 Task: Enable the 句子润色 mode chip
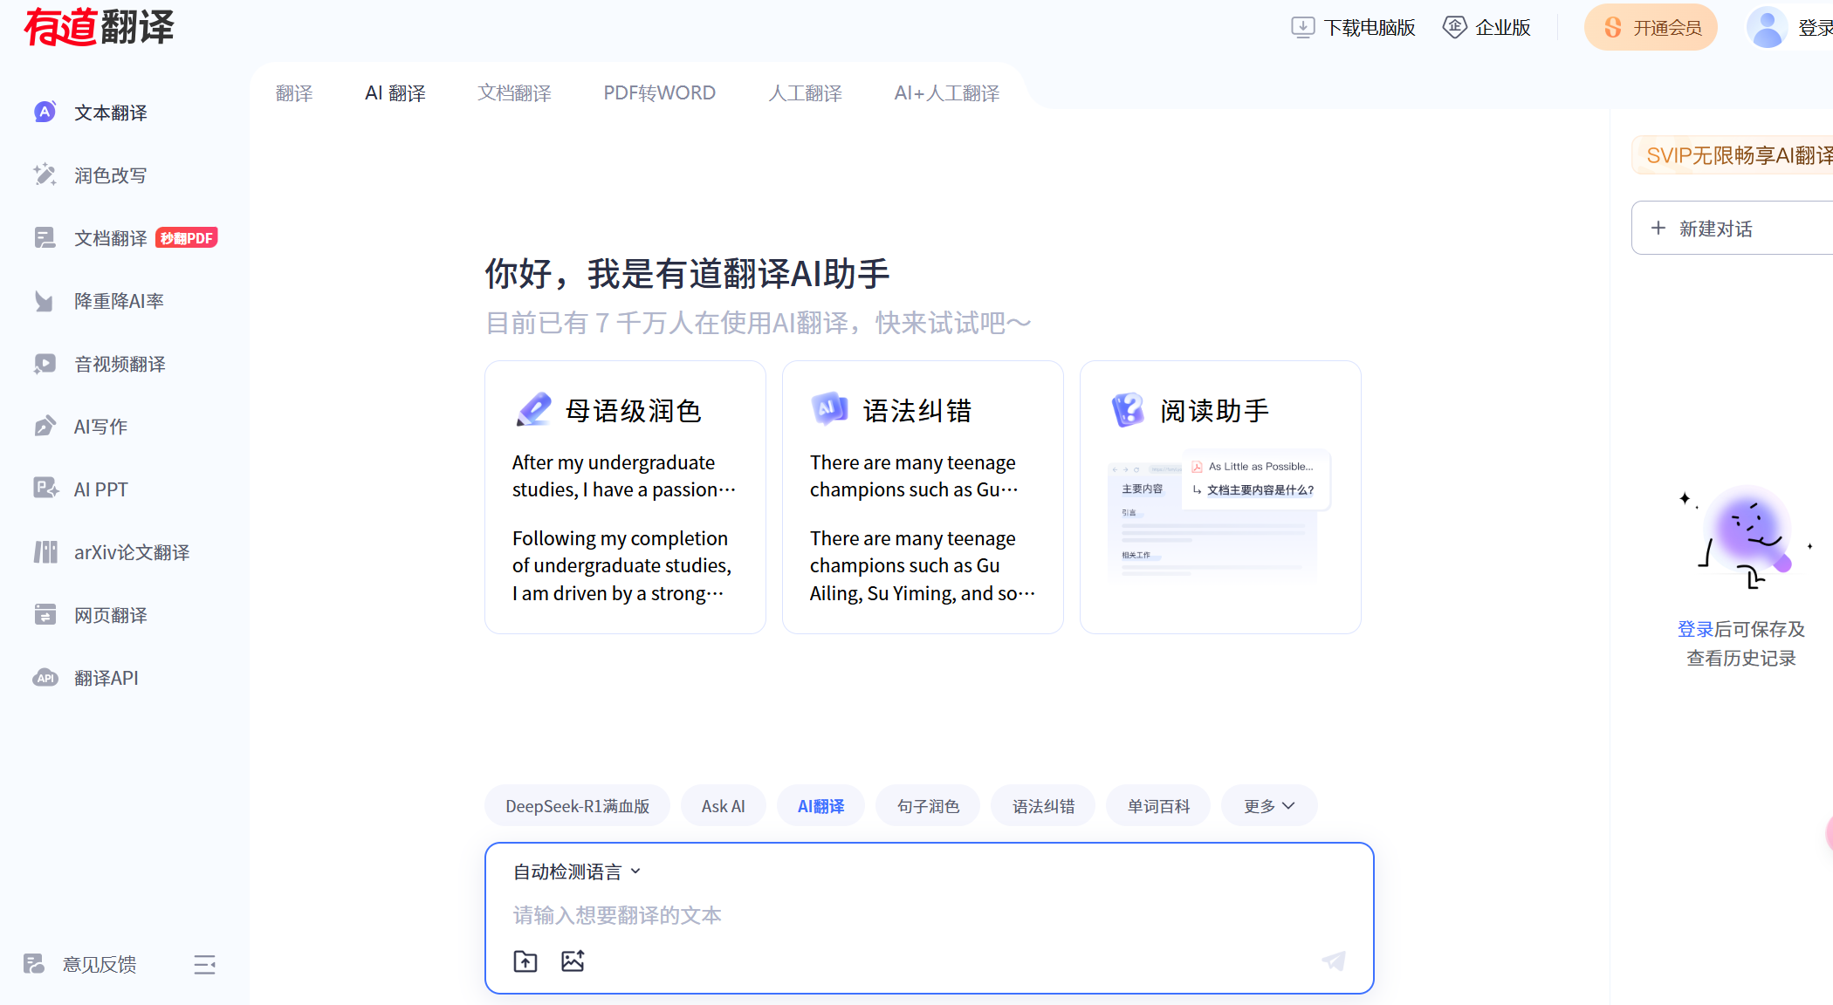pos(928,806)
